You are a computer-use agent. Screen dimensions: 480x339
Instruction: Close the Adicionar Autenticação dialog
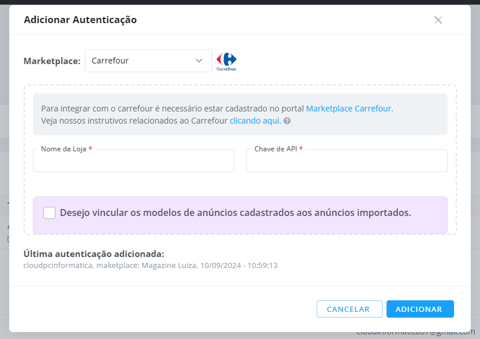438,20
